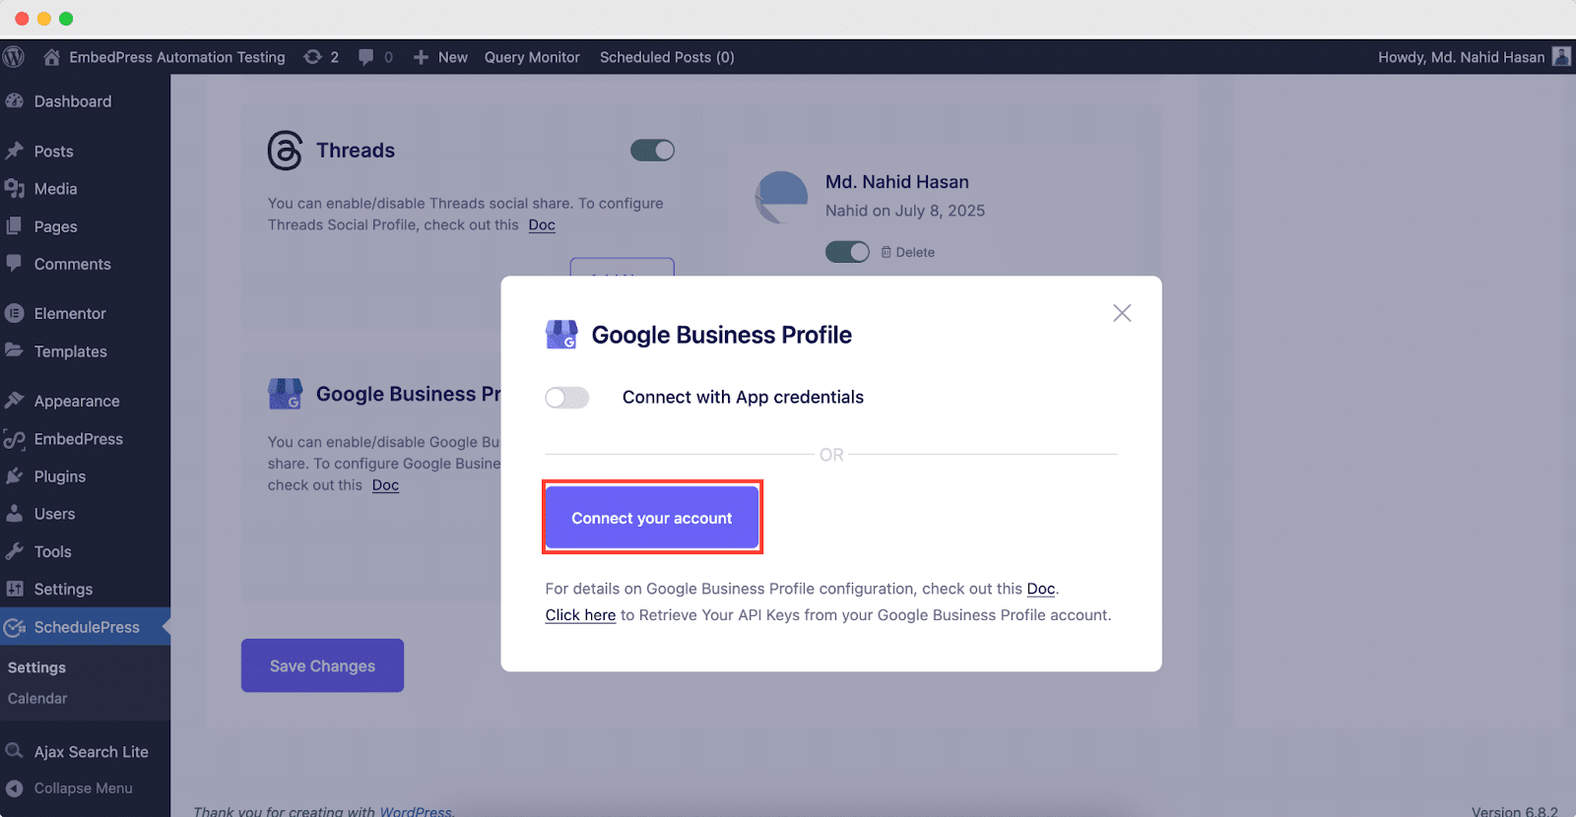Click the Google Business Profile store icon in the modal

561,335
